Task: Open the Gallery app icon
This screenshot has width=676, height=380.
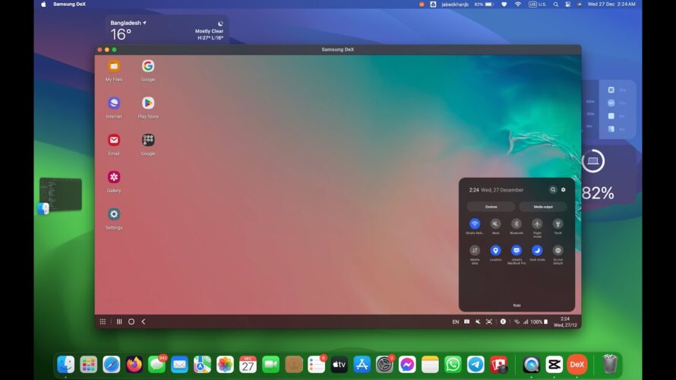Action: click(114, 177)
